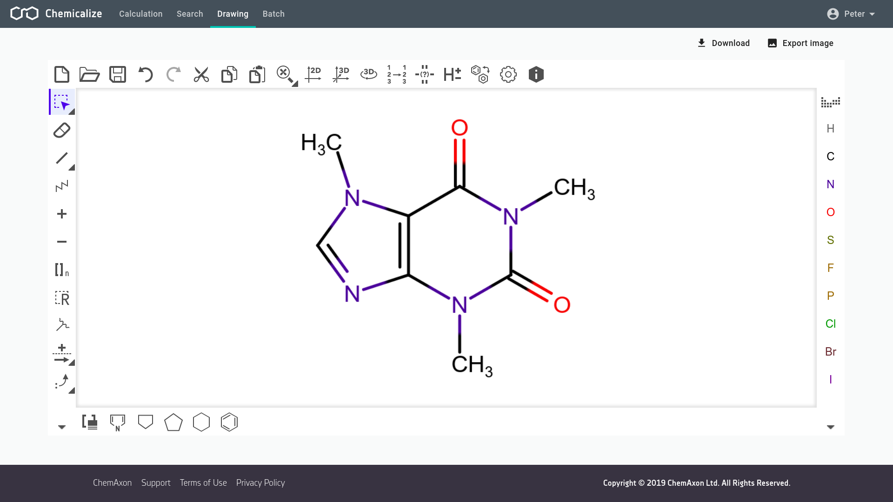This screenshot has height=502, width=893.
Task: Open Privacy Policy
Action: tap(260, 483)
